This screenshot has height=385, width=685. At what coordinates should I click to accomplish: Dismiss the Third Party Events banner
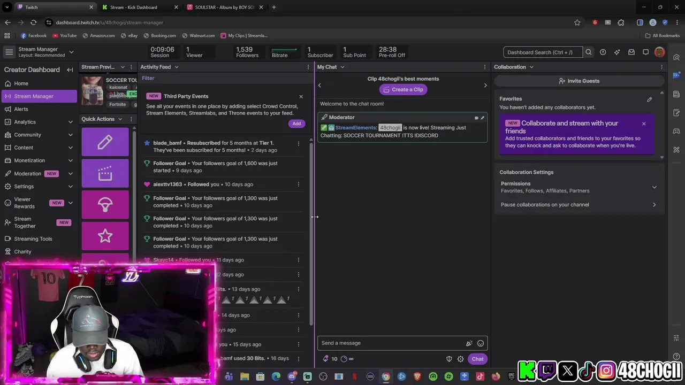click(301, 96)
